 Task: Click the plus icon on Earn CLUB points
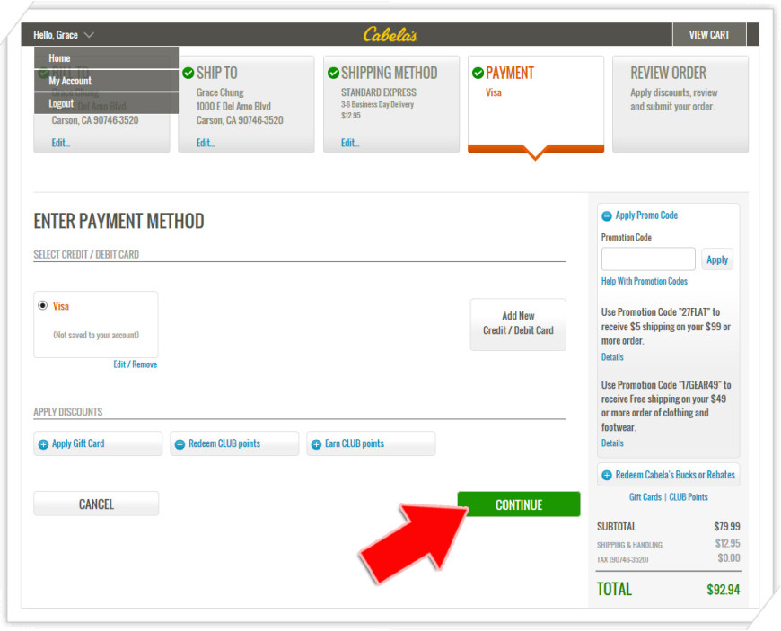316,444
